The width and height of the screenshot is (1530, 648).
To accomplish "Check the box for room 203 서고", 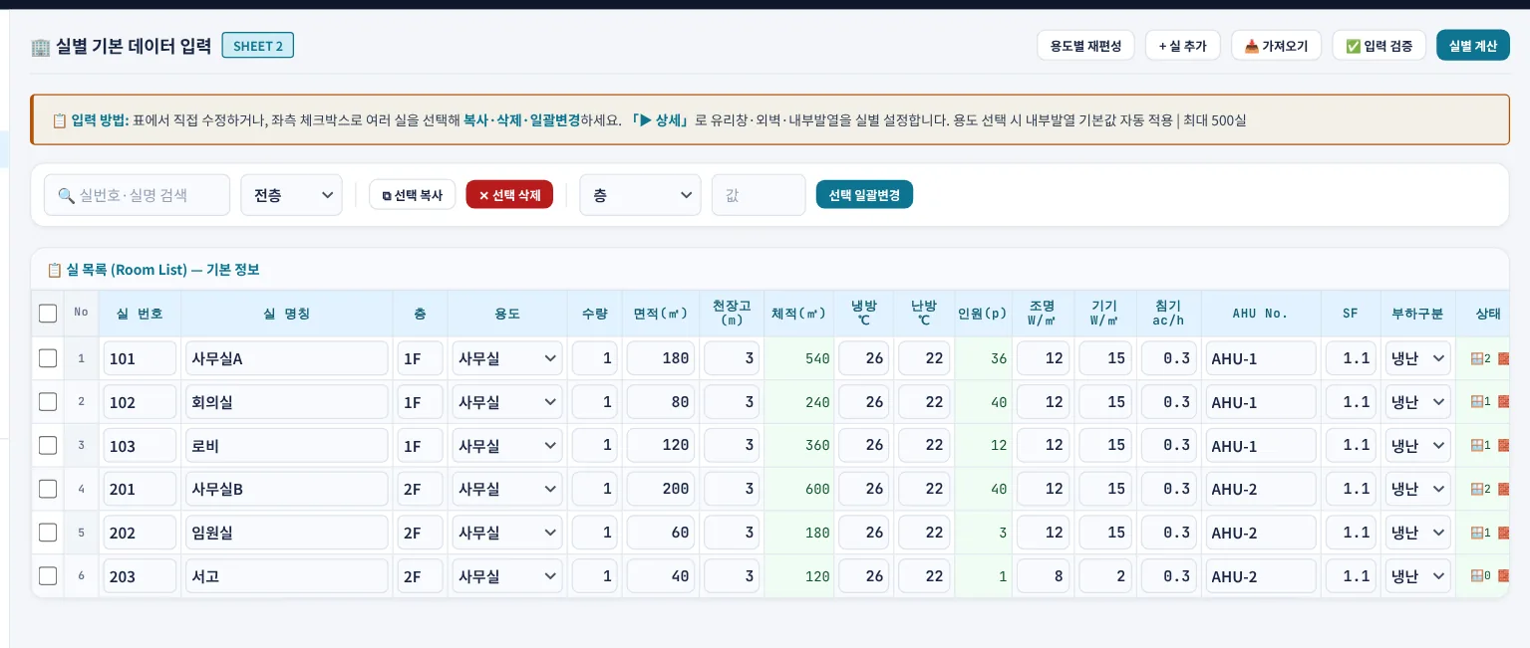I will click(x=48, y=576).
